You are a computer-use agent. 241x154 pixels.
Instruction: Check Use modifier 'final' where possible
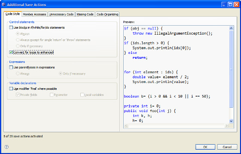11,89
